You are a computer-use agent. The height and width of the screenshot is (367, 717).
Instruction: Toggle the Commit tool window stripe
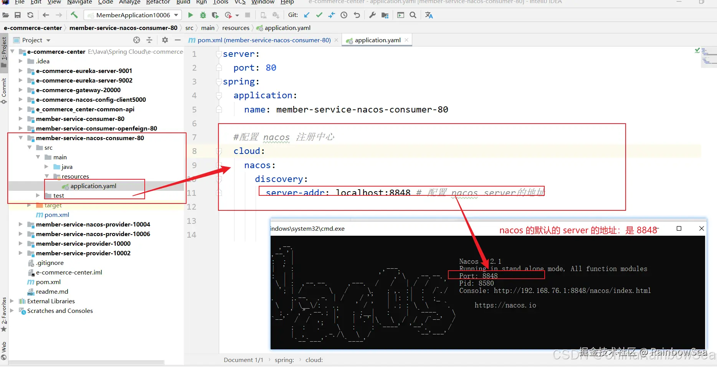tap(4, 90)
